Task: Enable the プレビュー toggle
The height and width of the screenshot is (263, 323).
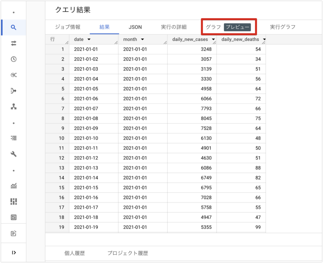Action: 238,27
